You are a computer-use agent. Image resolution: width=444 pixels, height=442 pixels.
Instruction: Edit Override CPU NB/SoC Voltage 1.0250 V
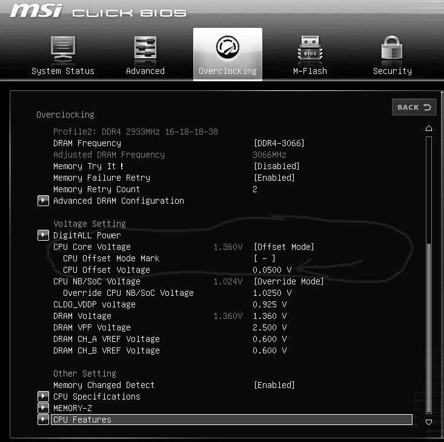272,293
